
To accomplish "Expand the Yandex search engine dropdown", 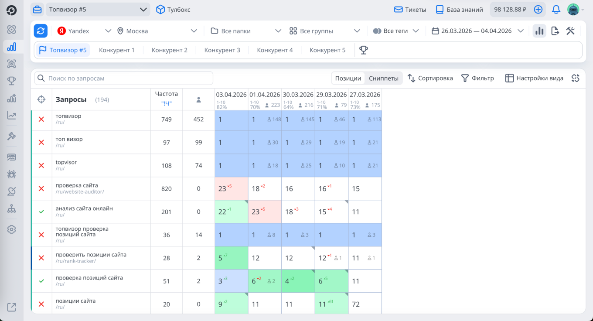I will coord(84,31).
